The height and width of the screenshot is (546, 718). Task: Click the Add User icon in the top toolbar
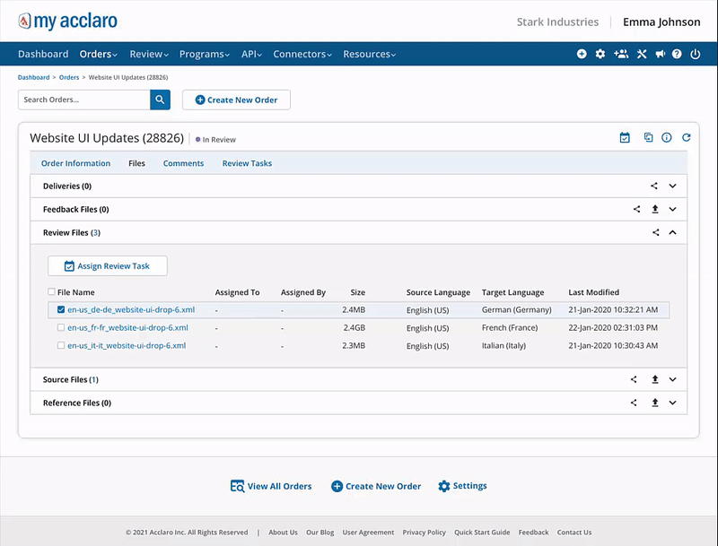point(620,54)
